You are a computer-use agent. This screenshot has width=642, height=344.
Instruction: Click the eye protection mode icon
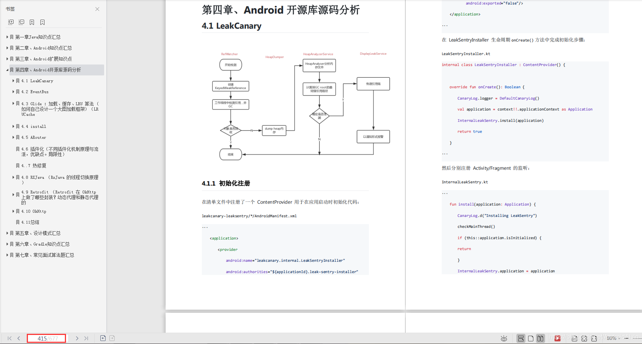504,338
